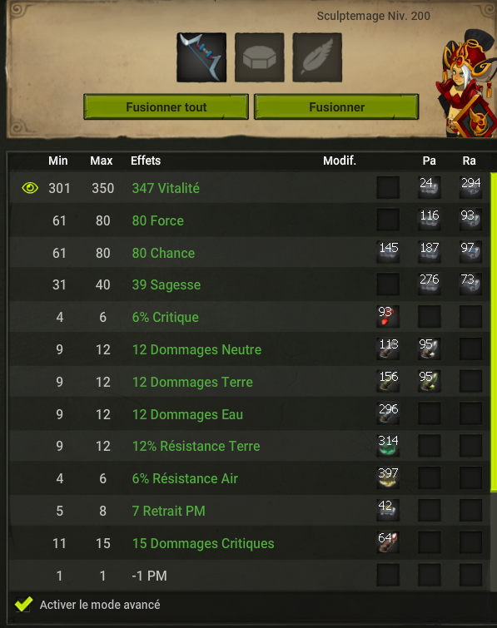This screenshot has height=628, width=497.
Task: Pick the Chance rune with quantity 145
Action: [x=388, y=252]
